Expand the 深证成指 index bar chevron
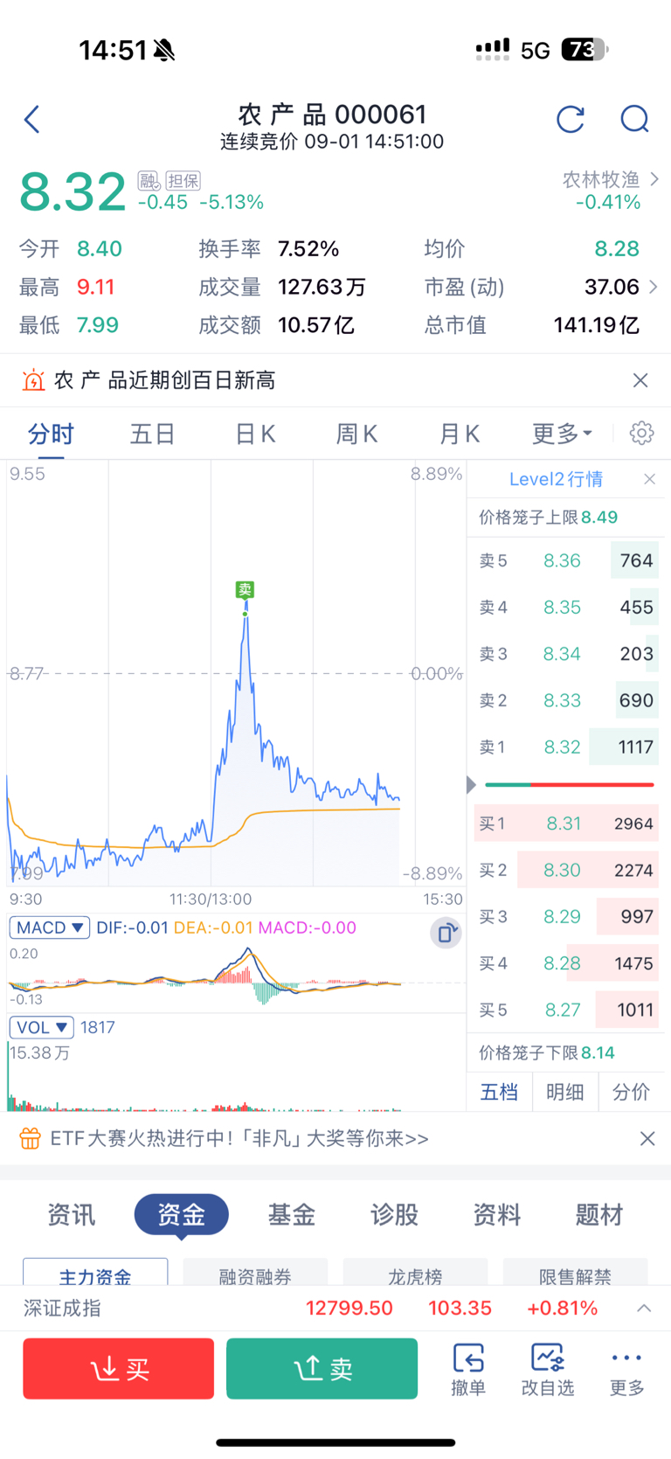Image resolution: width=671 pixels, height=1459 pixels. pyautogui.click(x=644, y=1308)
